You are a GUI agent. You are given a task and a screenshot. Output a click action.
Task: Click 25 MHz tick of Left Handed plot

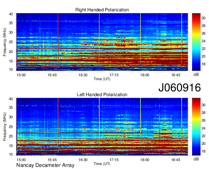[x=11, y=127]
